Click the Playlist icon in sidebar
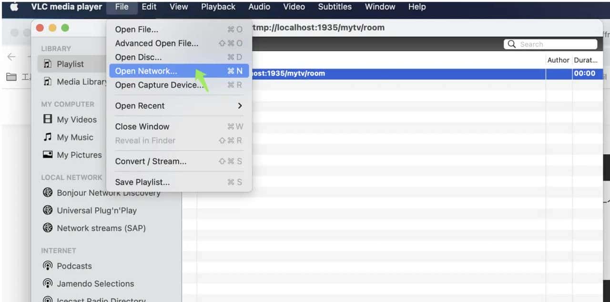 [x=48, y=64]
